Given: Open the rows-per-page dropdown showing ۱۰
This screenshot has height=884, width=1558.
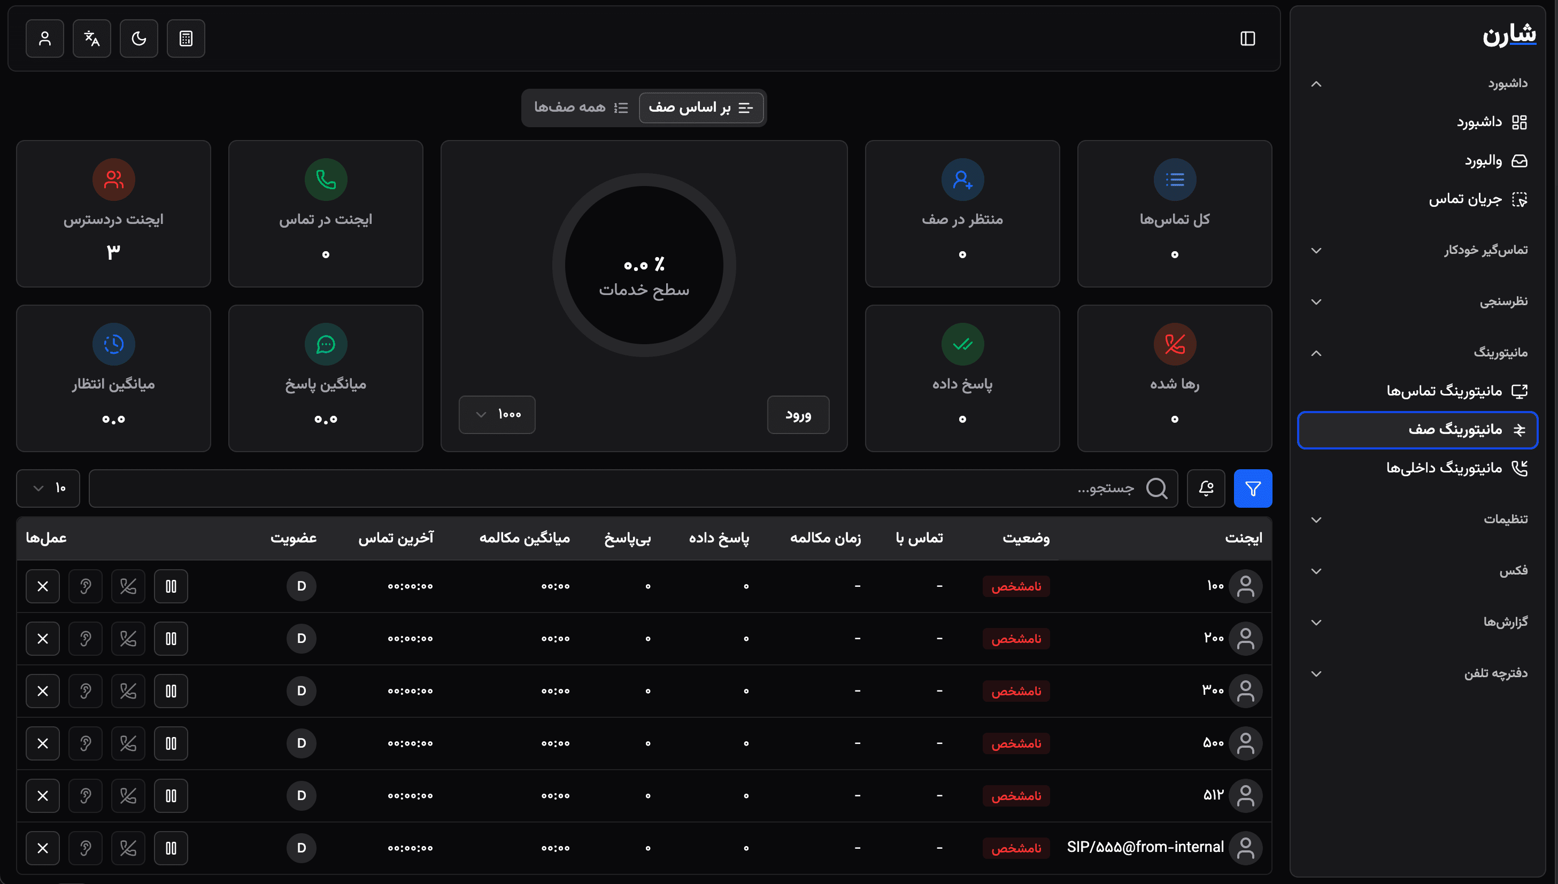Looking at the screenshot, I should (48, 488).
